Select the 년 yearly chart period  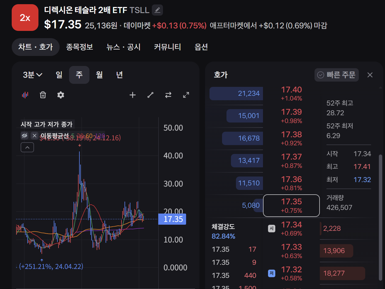pos(120,75)
